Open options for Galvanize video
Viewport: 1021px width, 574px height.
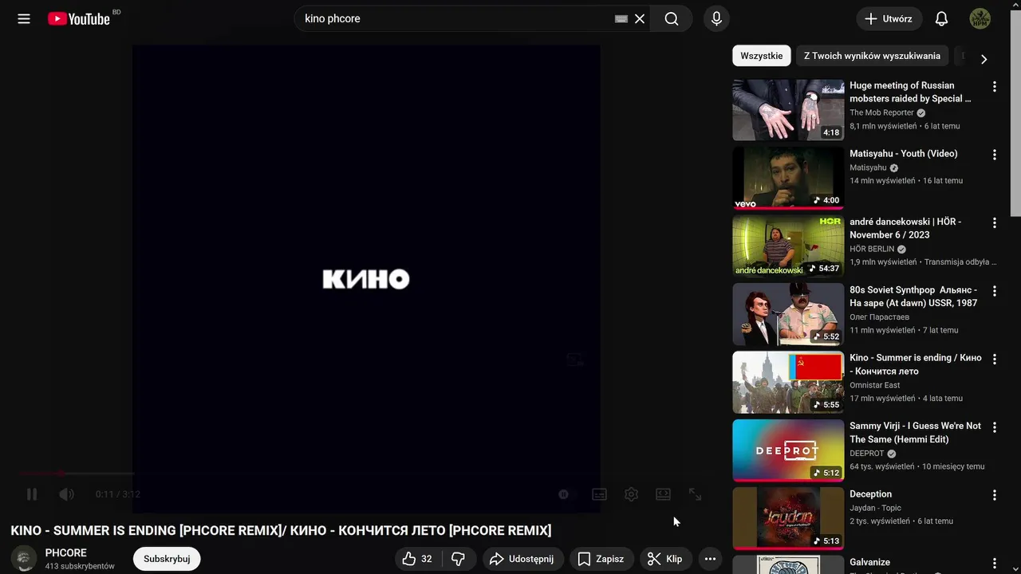pos(994,564)
